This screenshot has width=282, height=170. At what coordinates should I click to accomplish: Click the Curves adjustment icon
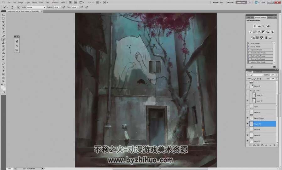pyautogui.click(x=263, y=26)
